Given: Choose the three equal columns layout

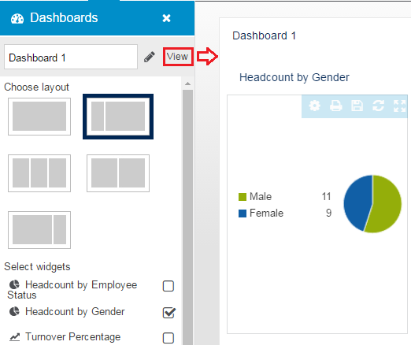Looking at the screenshot, I should pyautogui.click(x=39, y=173).
